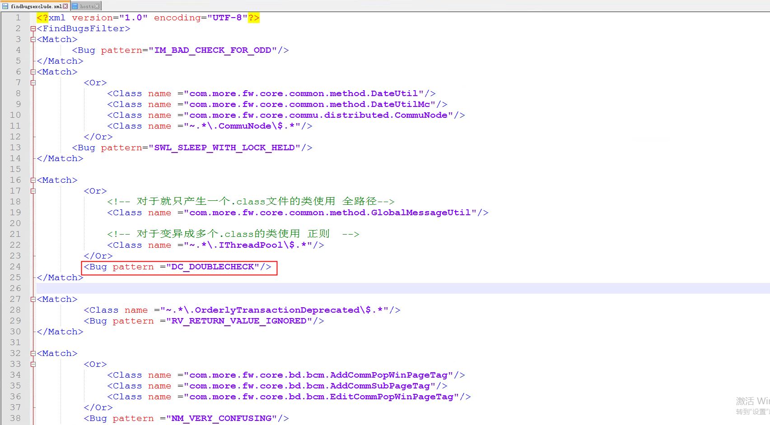Viewport: 770px width, 425px height.
Task: Click the "<FindBugsFilter>" root tag
Action: 84,28
